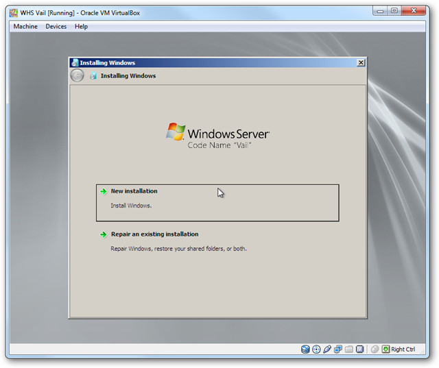
Task: Choose New installation option
Action: tap(217, 203)
